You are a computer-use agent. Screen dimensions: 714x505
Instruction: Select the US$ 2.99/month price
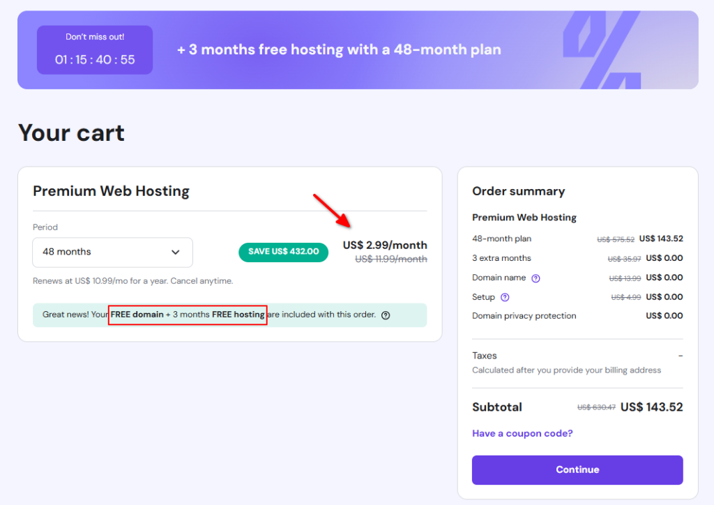tap(384, 245)
